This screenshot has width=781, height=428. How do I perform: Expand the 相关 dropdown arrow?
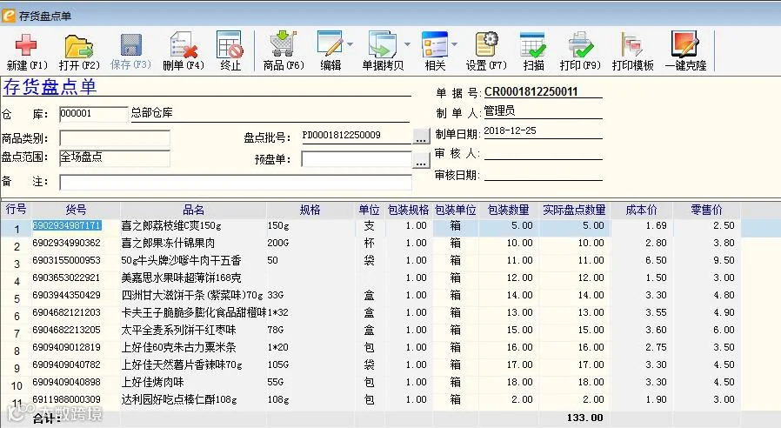pos(454,44)
